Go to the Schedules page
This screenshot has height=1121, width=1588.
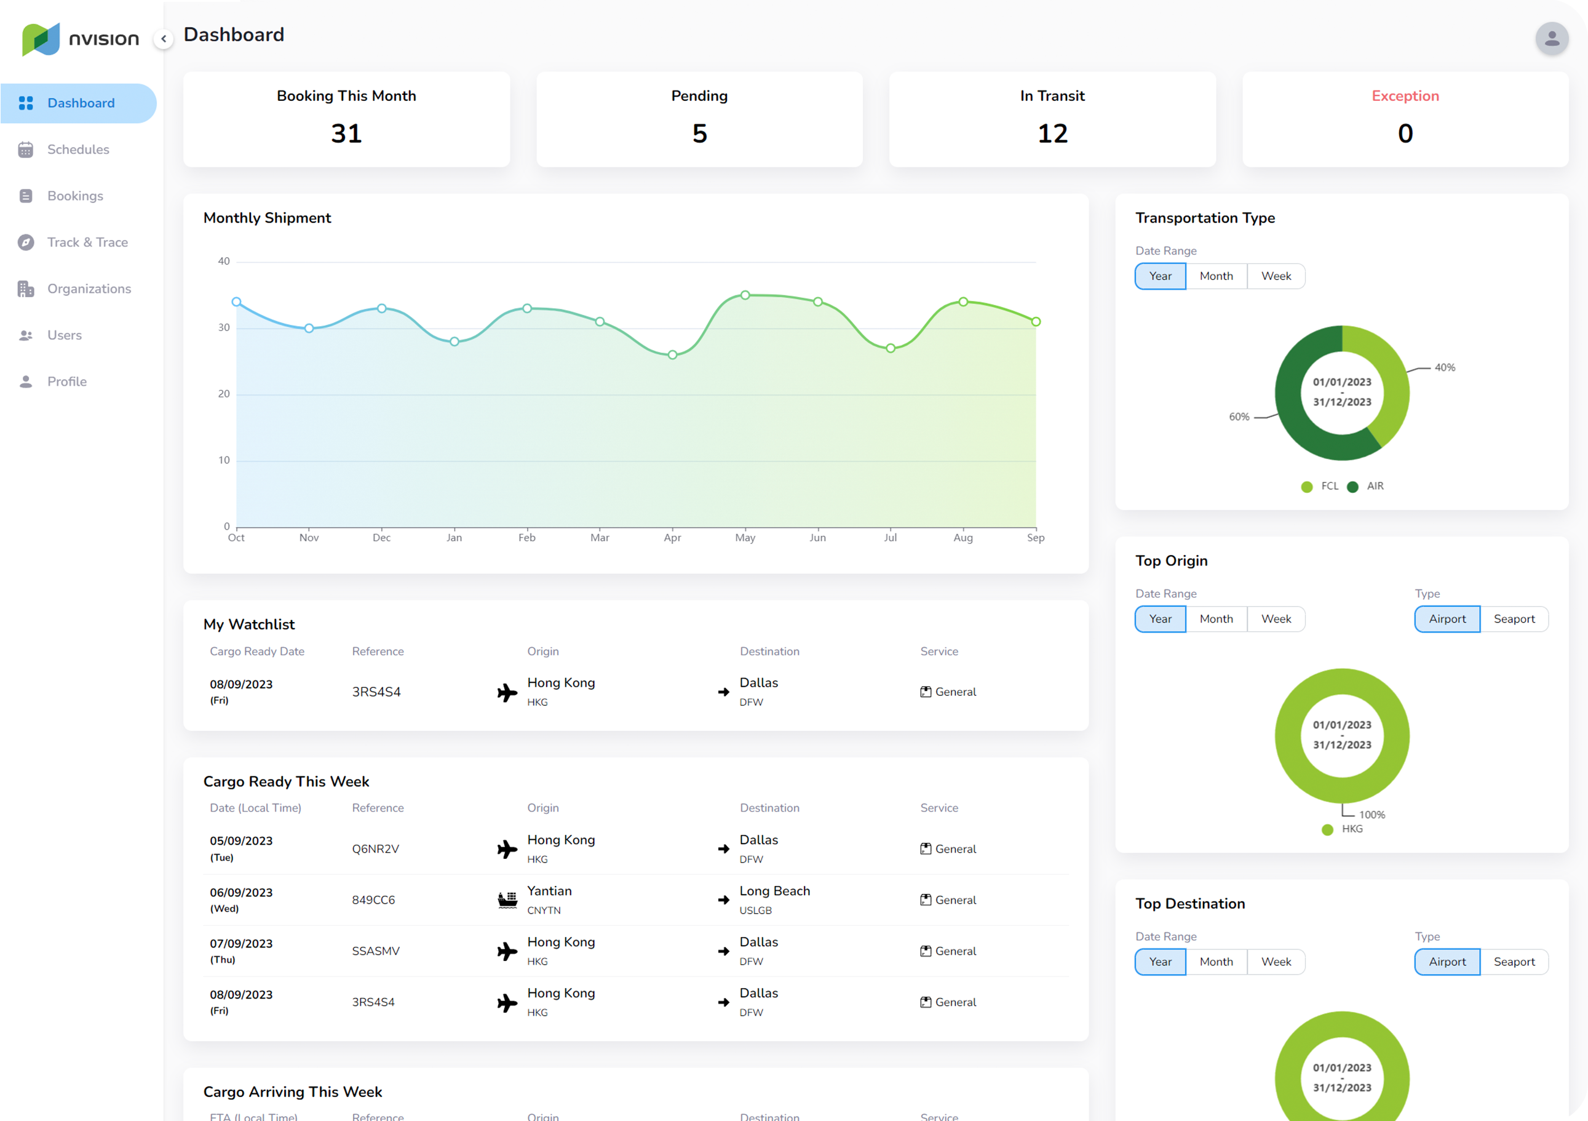click(78, 150)
